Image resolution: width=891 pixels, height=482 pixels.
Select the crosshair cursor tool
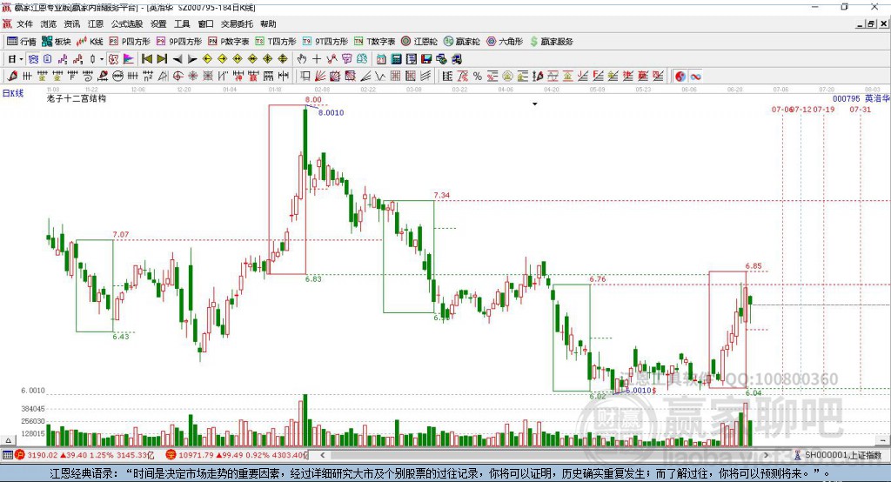[x=317, y=59]
